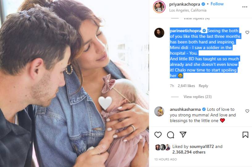This screenshot has width=252, height=167.
Task: Open anushkasharma's profile avatar
Action: pyautogui.click(x=159, y=111)
